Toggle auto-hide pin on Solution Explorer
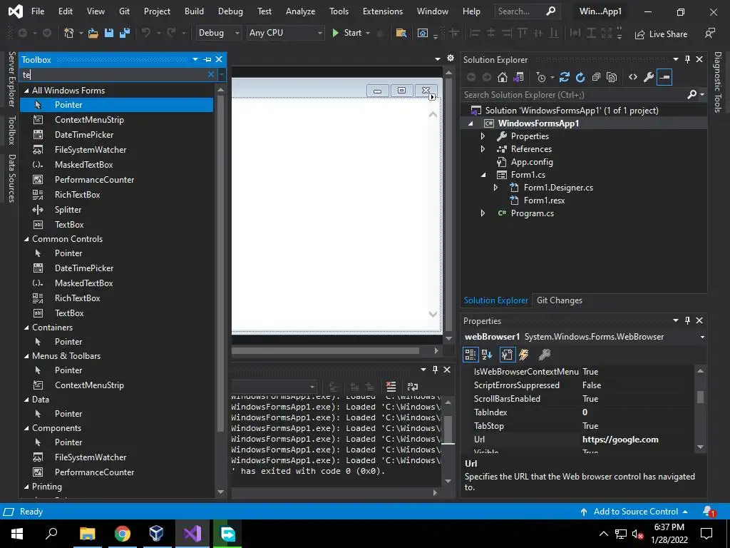The image size is (730, 548). coord(687,59)
